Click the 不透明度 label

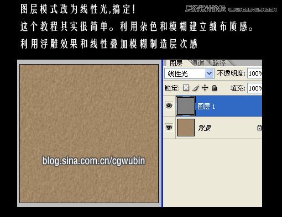point(231,73)
